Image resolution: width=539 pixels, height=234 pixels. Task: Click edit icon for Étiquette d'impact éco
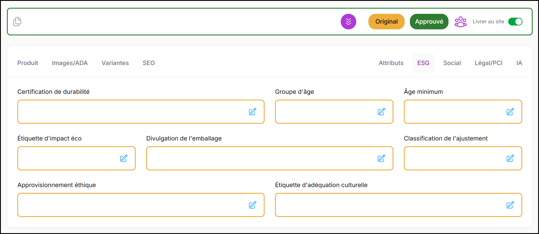tap(124, 158)
